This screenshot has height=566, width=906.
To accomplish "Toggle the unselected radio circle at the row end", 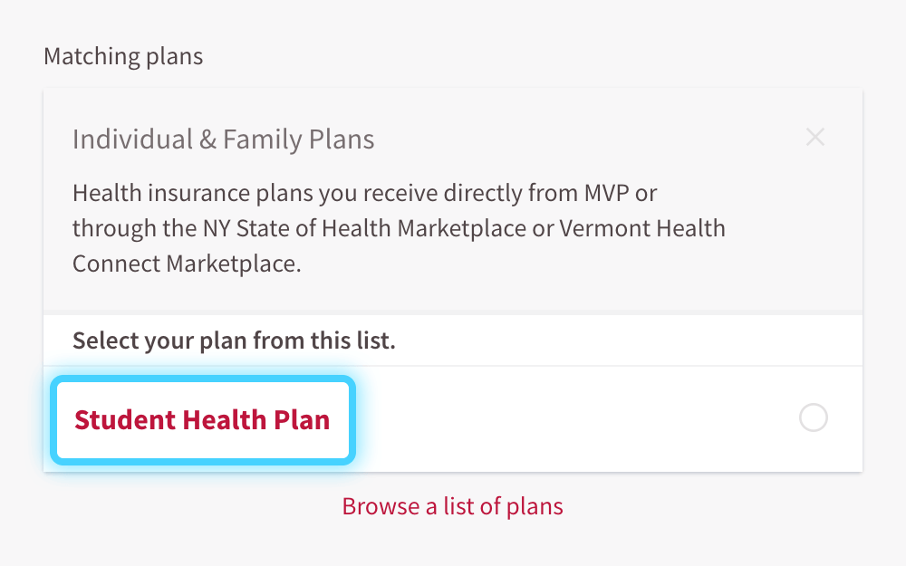I will point(813,418).
